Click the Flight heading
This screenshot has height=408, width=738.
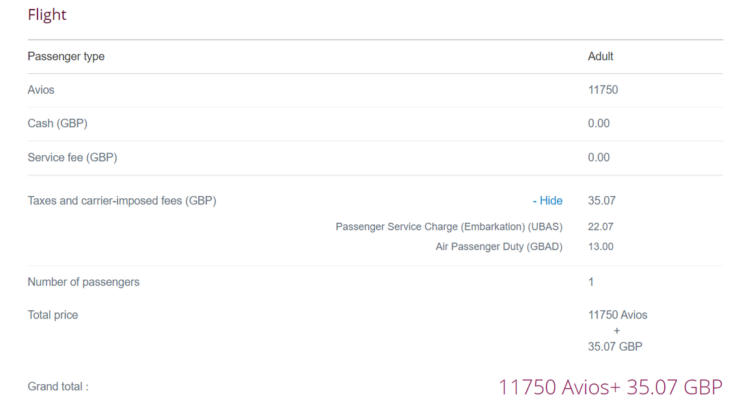pos(46,14)
